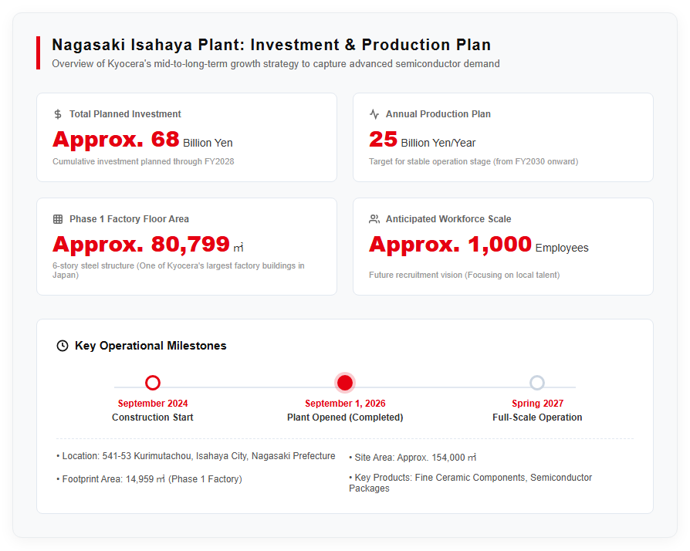Click the grid icon beside Phase 1 Factory Floor Area
Screen dimensions: 690x551
point(58,219)
